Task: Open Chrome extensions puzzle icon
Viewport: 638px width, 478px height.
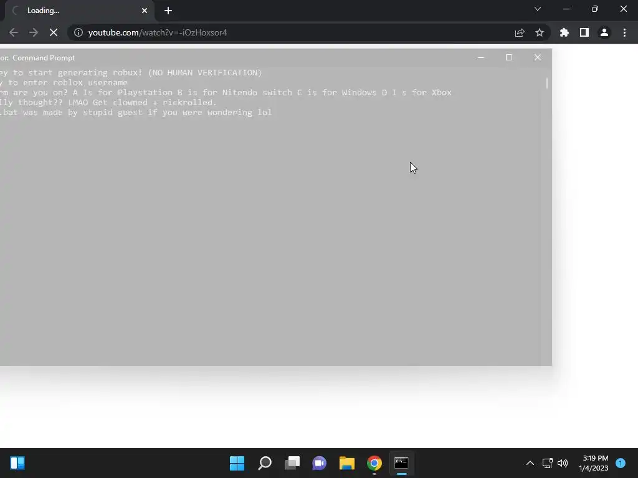Action: pos(564,32)
